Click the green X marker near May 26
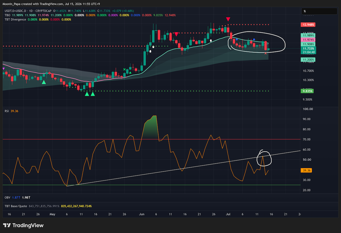The width and height of the screenshot is (341, 233). [x=124, y=69]
